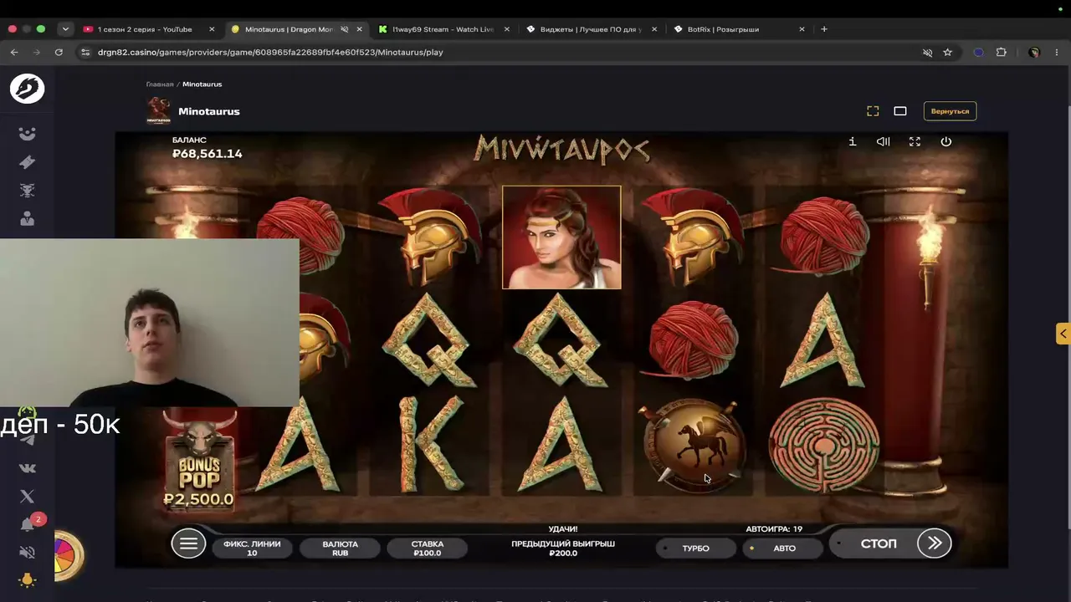Image resolution: width=1071 pixels, height=602 pixels.
Task: Close the BotRix Розыгрыши tab
Action: (x=802, y=29)
